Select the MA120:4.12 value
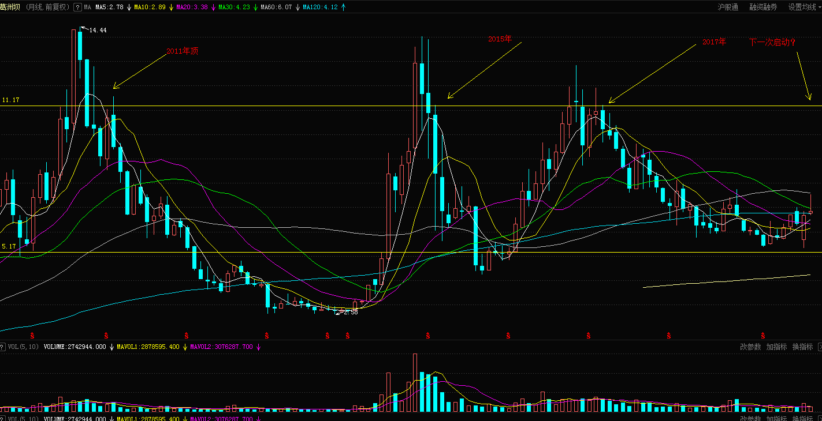 point(320,7)
